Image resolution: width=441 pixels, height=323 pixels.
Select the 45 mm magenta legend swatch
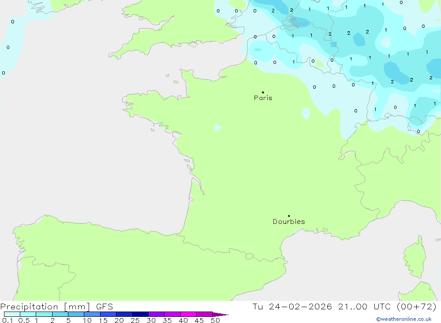pos(204,314)
